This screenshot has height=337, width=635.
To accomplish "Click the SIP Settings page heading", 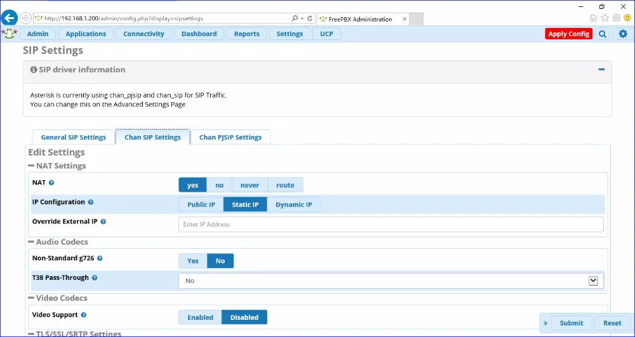I will coord(53,51).
